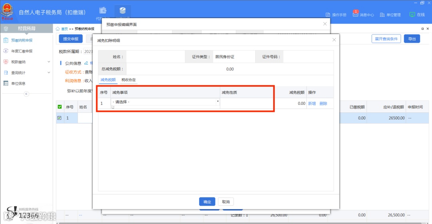Click the 应补/退税额 column header

(394, 107)
